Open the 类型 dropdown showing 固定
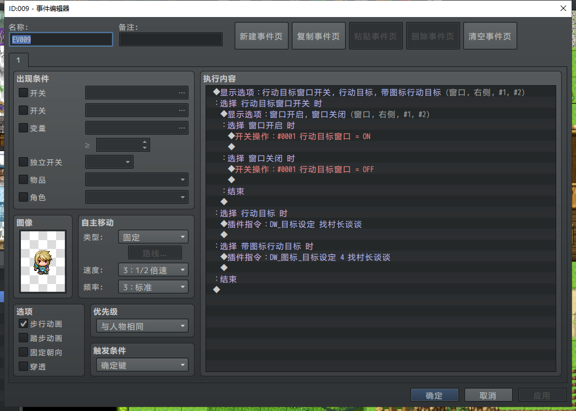Image resolution: width=576 pixels, height=411 pixels. point(153,237)
